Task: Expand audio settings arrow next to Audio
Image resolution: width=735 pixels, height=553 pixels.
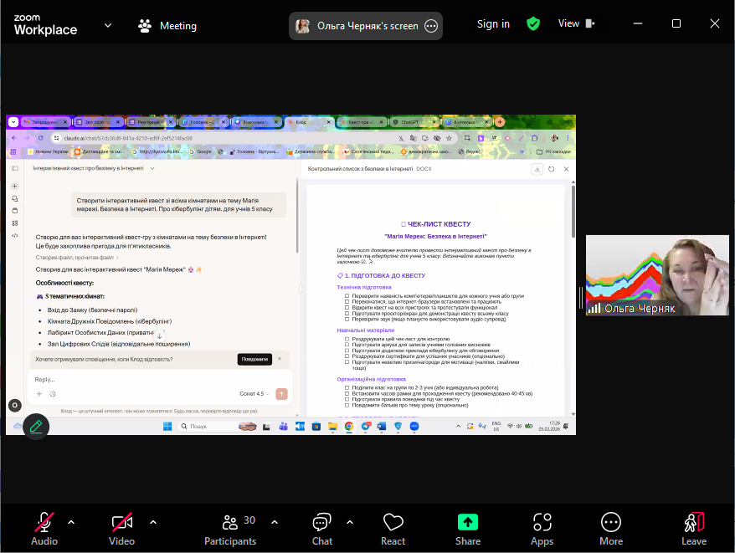Action: pos(71,522)
